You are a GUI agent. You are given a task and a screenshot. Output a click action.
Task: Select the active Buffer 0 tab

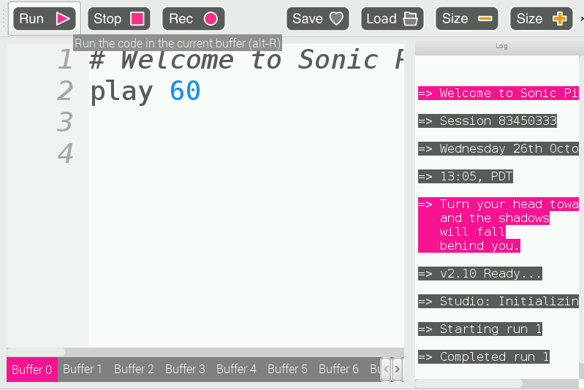click(x=31, y=369)
